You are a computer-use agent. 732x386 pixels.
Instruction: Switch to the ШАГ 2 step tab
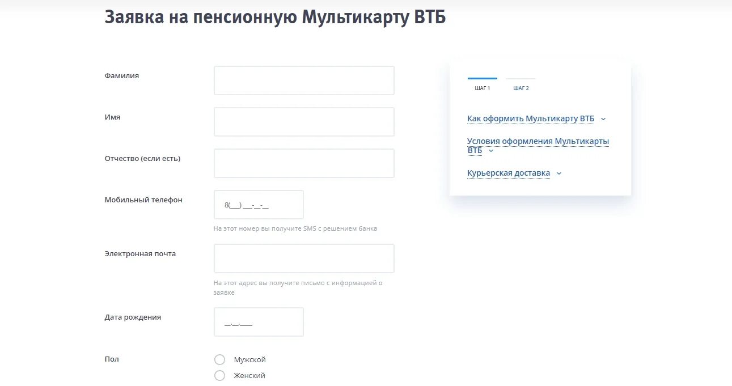click(x=521, y=84)
